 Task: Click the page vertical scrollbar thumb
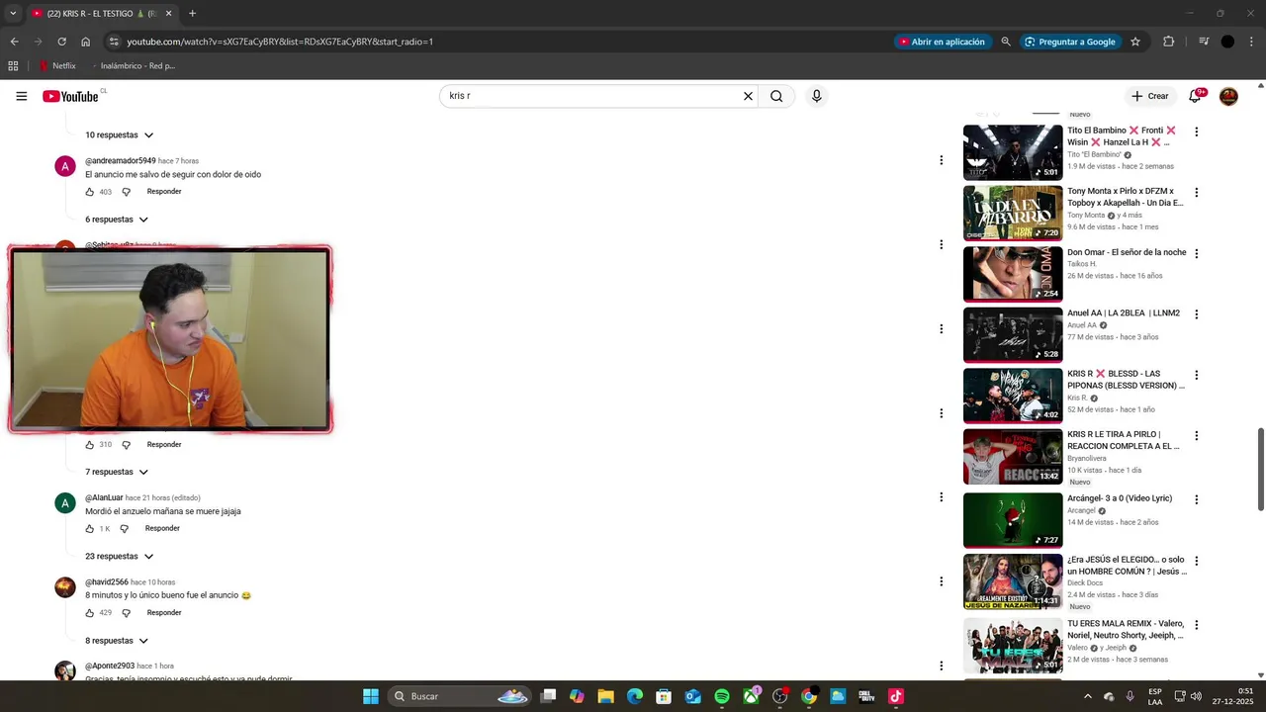point(1260,469)
